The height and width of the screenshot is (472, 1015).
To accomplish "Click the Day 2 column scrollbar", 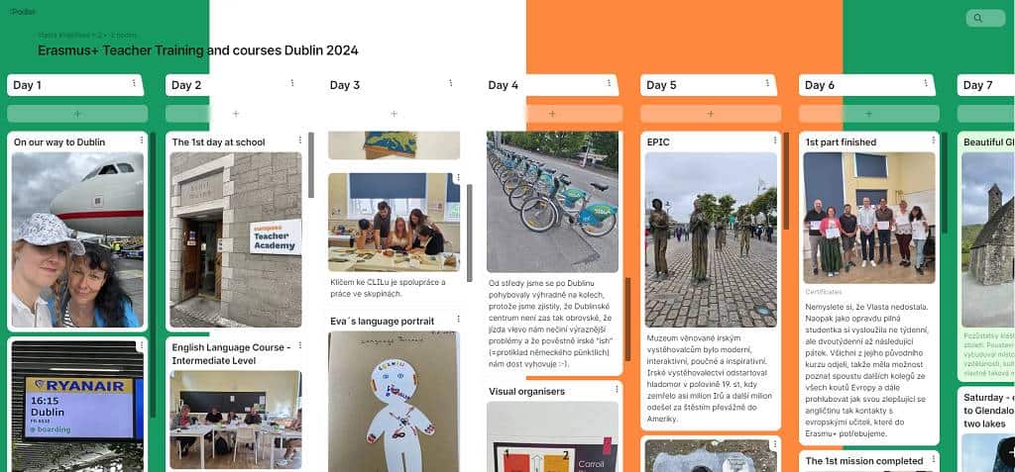I will tap(311, 165).
